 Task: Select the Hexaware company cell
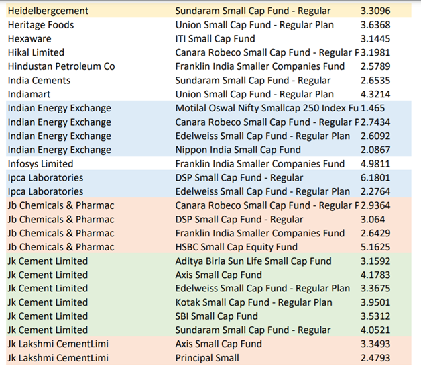pyautogui.click(x=29, y=39)
